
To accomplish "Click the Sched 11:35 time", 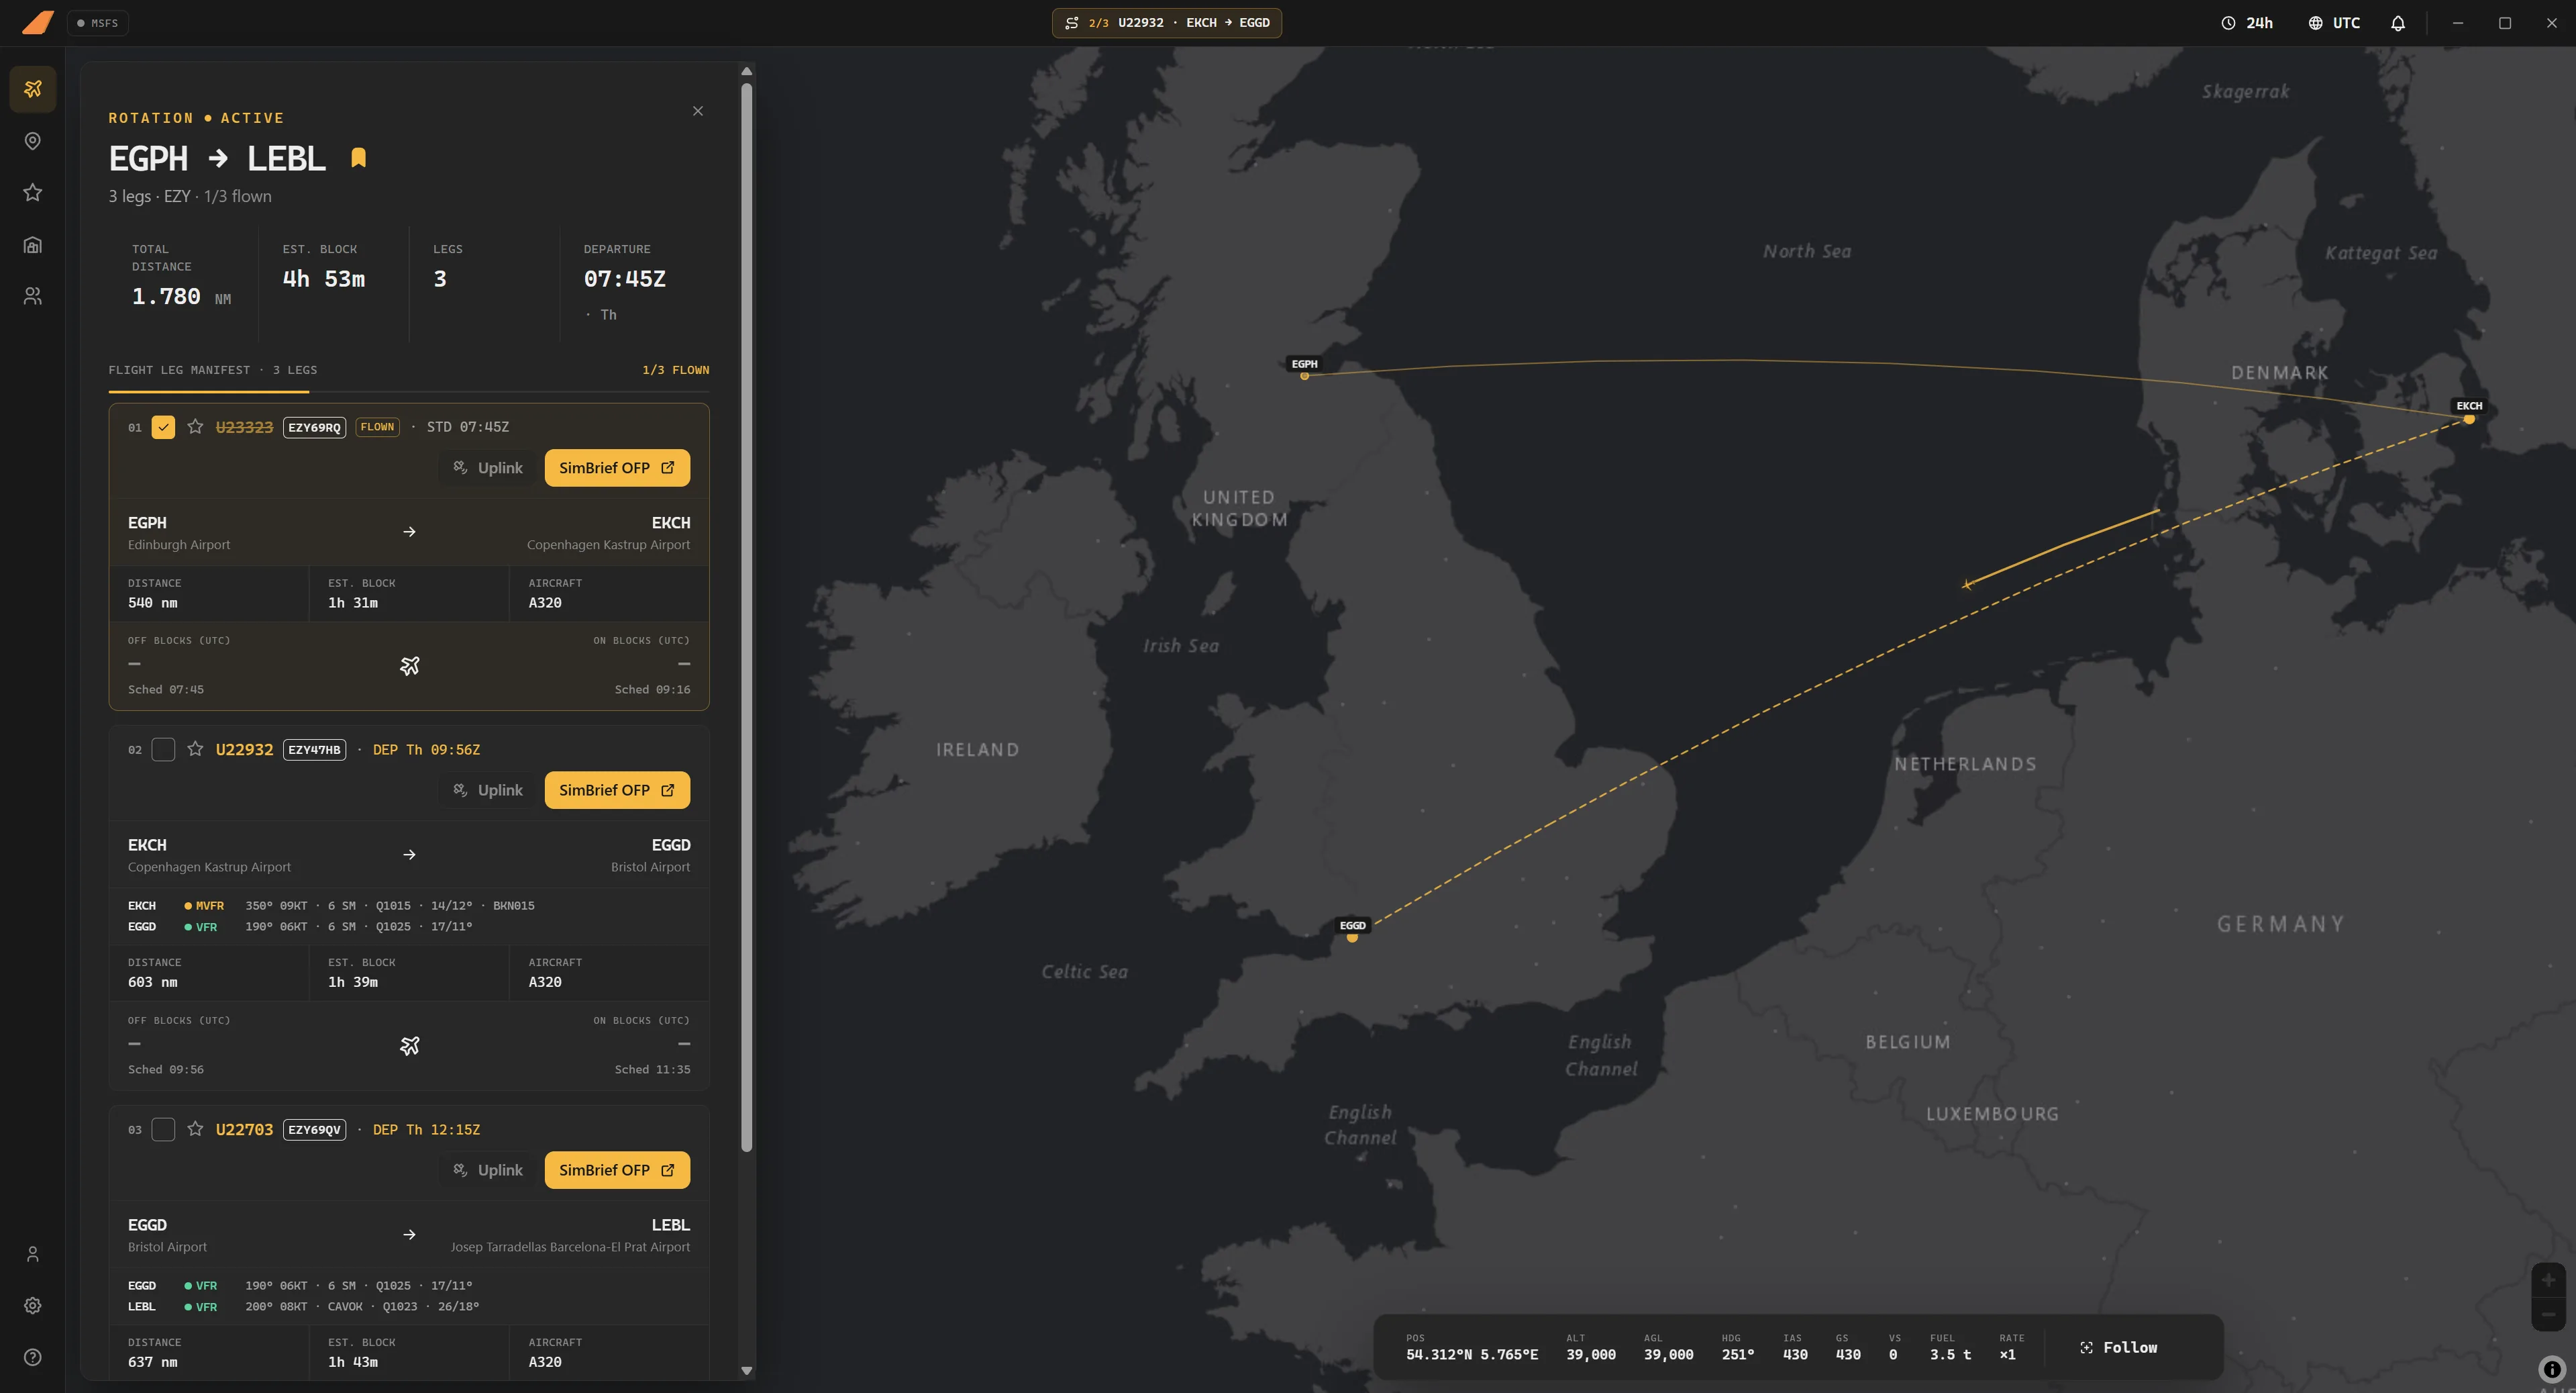I will tap(652, 1070).
